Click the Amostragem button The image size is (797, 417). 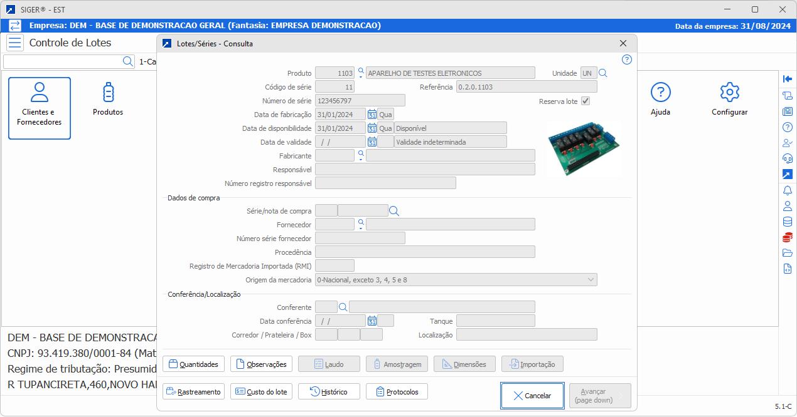click(397, 364)
